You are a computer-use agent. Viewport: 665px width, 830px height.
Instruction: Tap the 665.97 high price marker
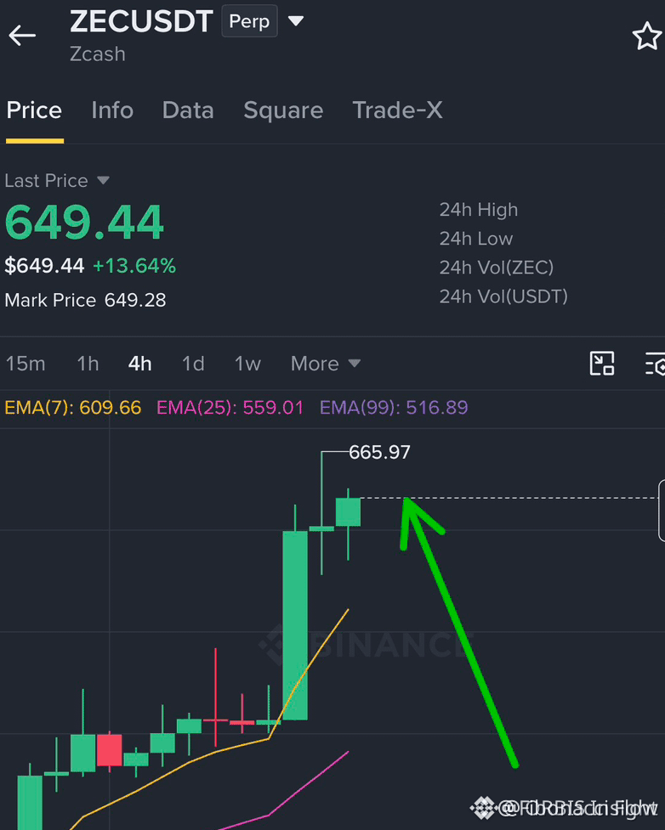(x=379, y=452)
